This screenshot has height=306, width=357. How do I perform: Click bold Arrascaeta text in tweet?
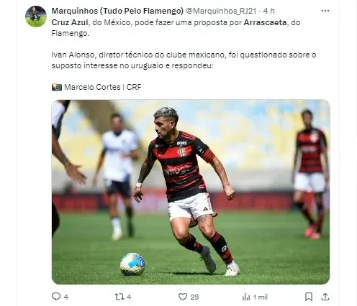coord(265,22)
